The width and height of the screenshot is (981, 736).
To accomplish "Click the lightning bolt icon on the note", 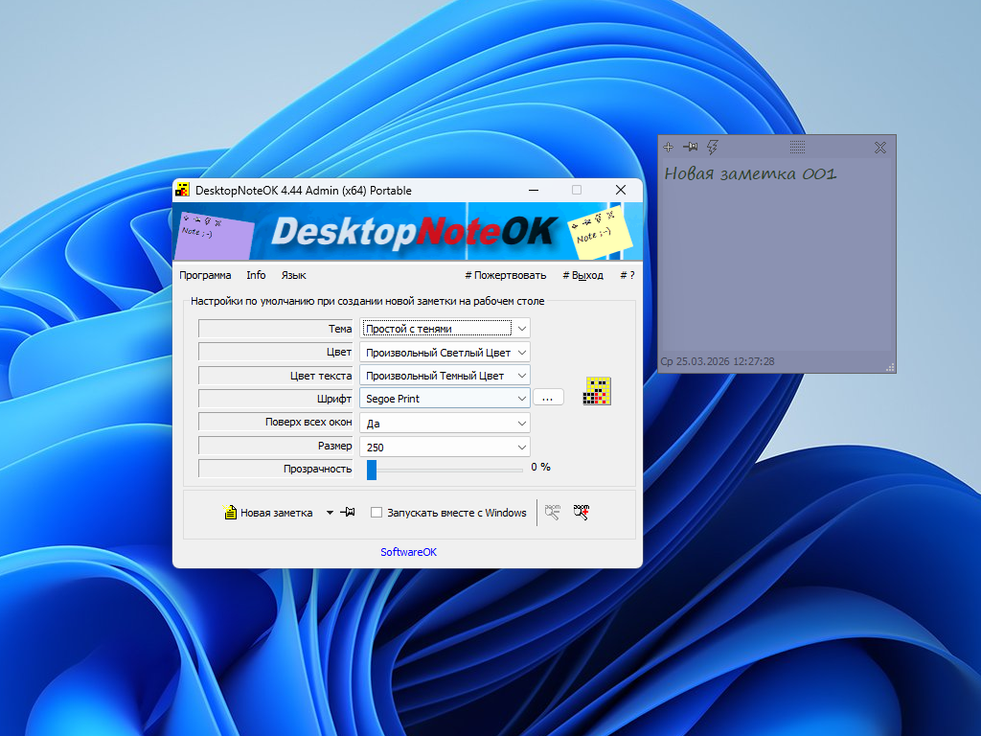I will click(x=712, y=147).
